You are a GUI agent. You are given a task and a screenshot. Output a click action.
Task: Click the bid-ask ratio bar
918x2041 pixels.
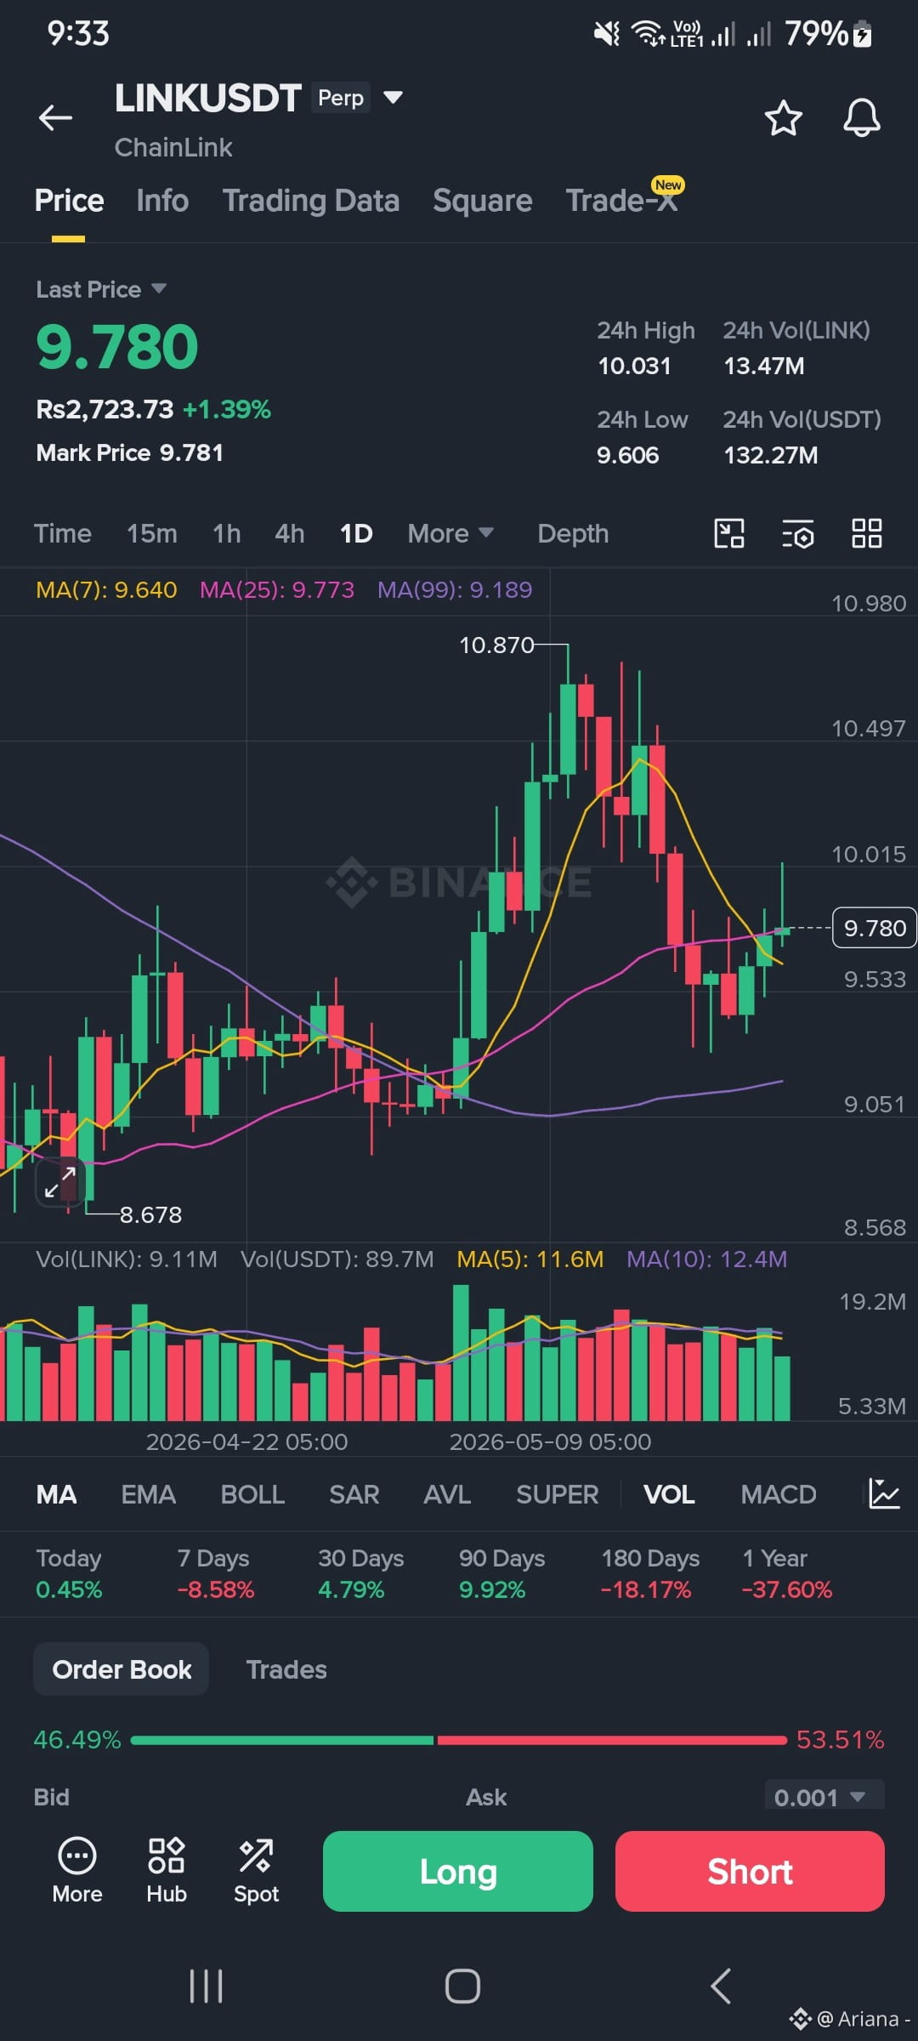[x=459, y=1740]
